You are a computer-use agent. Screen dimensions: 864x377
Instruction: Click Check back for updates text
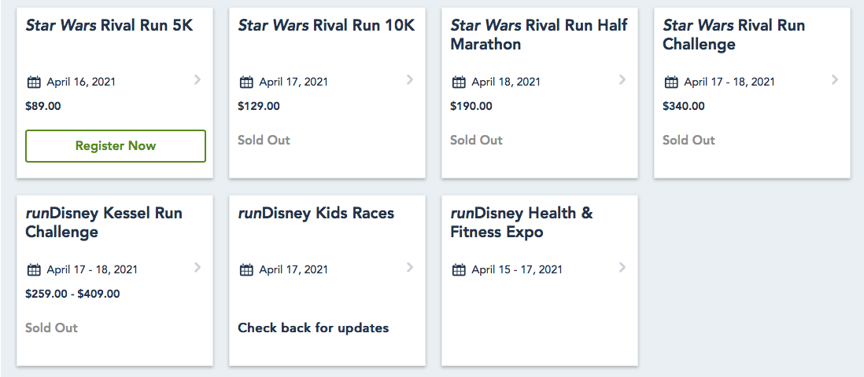tap(313, 328)
